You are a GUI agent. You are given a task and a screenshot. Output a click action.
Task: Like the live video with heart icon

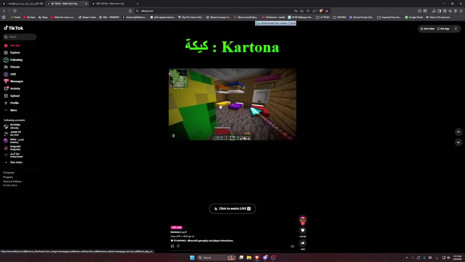[x=303, y=230]
